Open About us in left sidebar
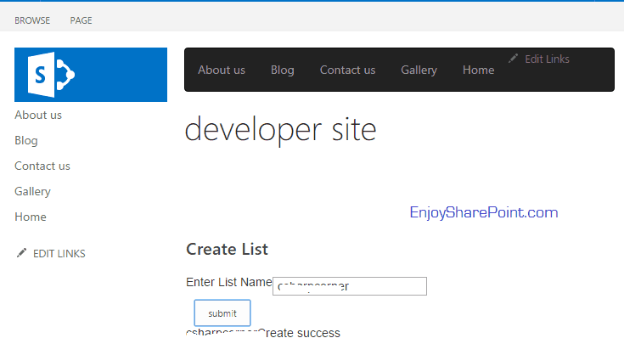 click(38, 116)
